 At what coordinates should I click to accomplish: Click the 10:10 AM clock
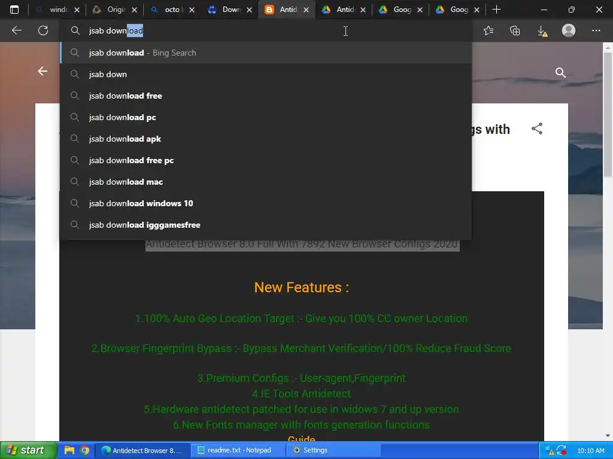point(591,451)
